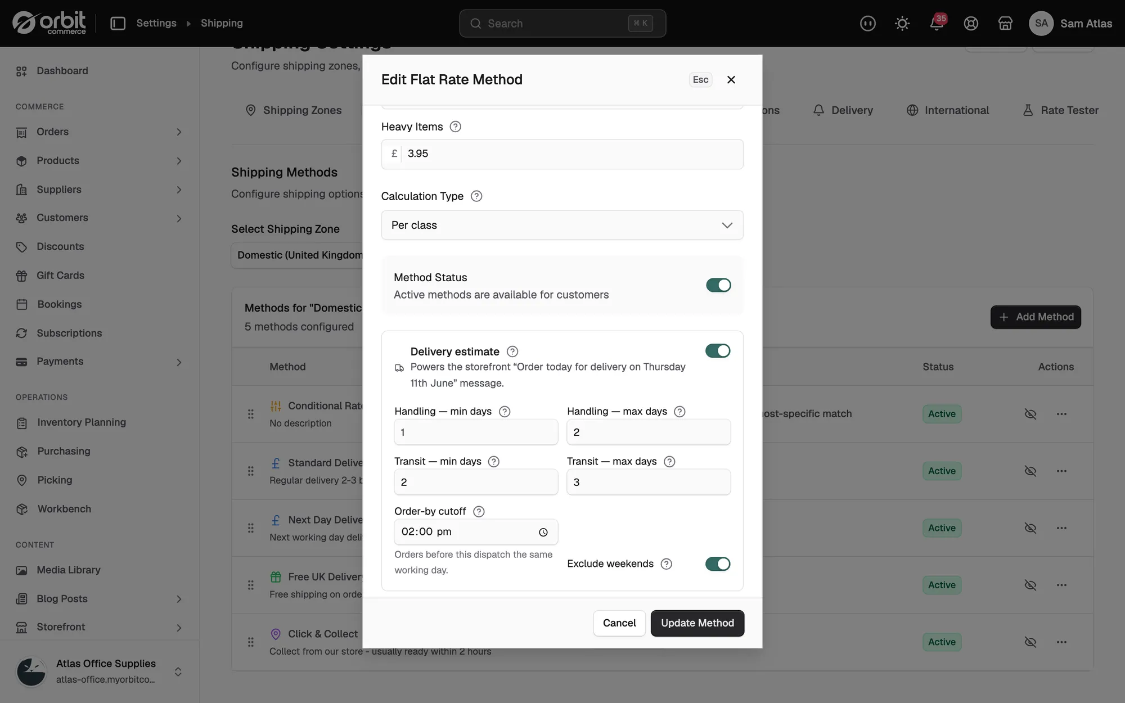This screenshot has width=1125, height=703.
Task: Click Update Method button
Action: tap(697, 623)
